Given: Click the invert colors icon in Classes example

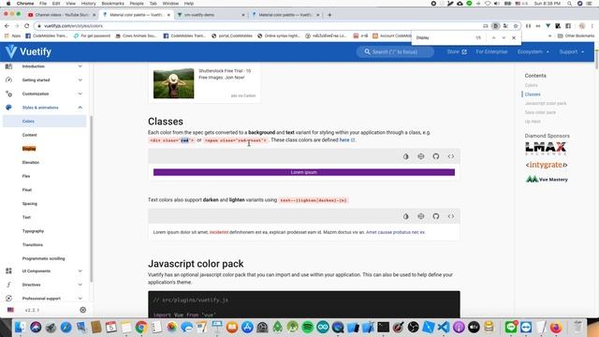Looking at the screenshot, I should (x=405, y=156).
